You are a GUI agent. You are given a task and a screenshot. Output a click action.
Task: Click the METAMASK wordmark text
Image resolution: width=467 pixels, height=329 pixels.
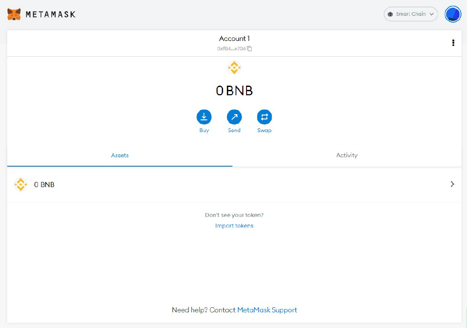51,14
